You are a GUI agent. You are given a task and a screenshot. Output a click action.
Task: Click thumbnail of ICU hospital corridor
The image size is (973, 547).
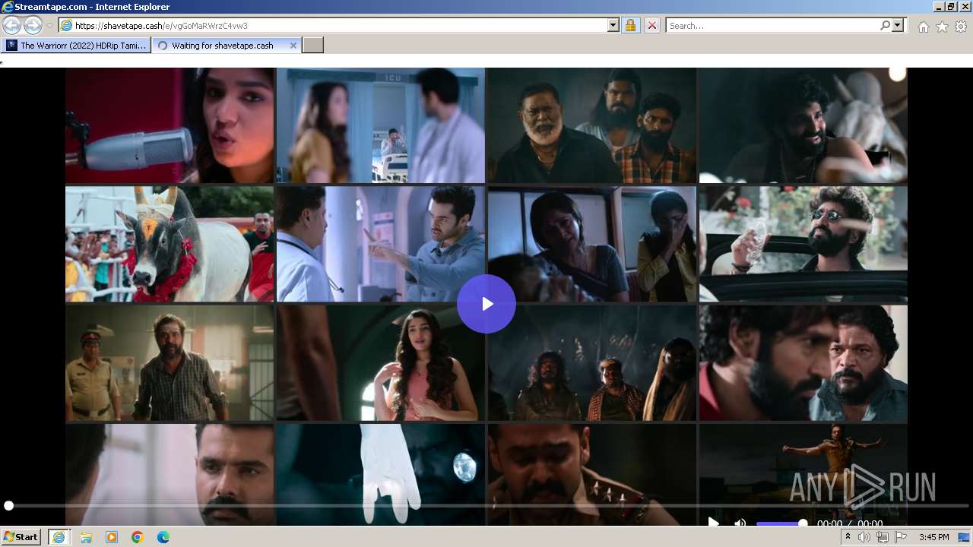click(380, 125)
